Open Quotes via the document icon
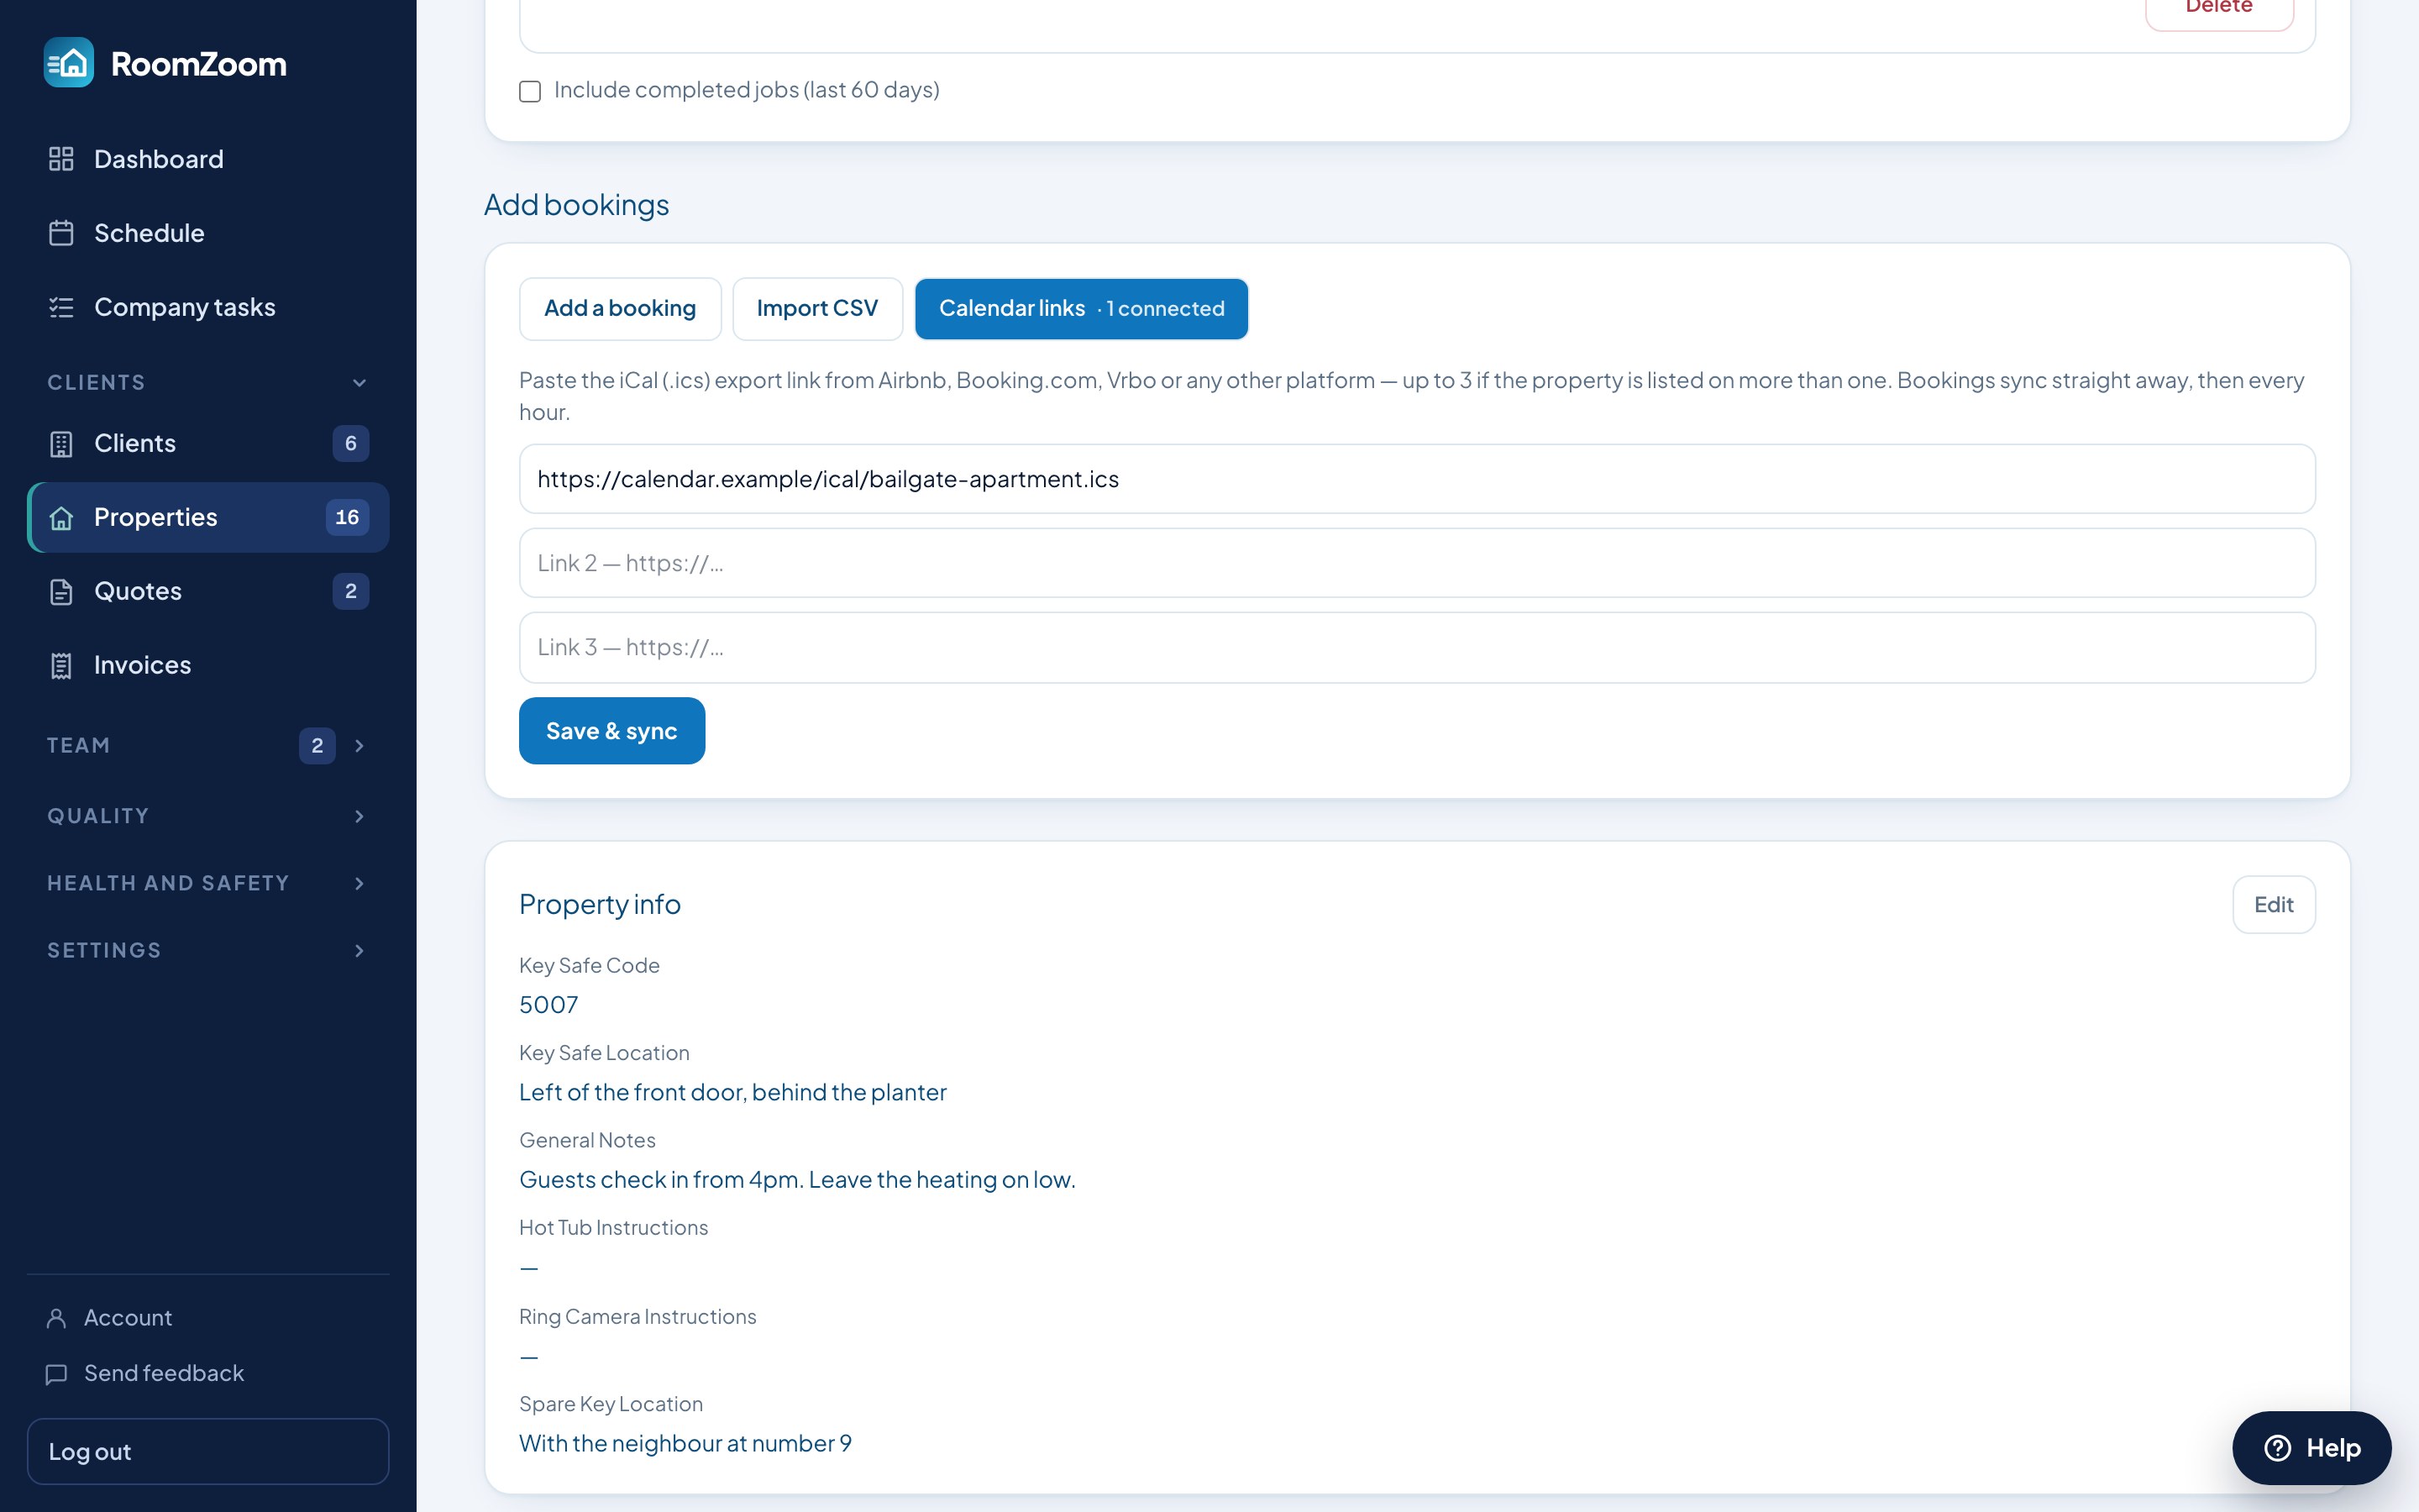 pos(61,591)
